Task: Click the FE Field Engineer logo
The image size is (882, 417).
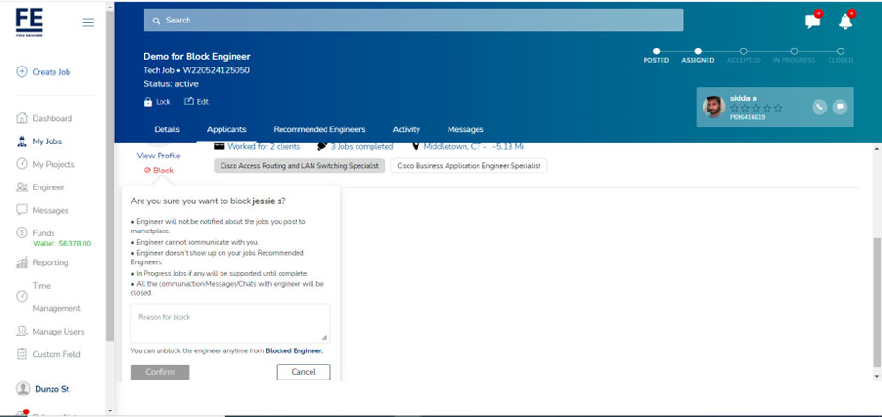Action: (29, 22)
